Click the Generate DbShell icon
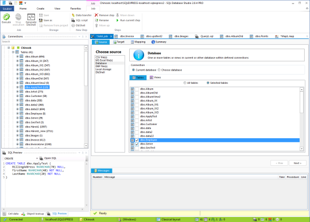Image resolution: width=310 pixels, height=222 pixels. pyautogui.click(x=31, y=17)
